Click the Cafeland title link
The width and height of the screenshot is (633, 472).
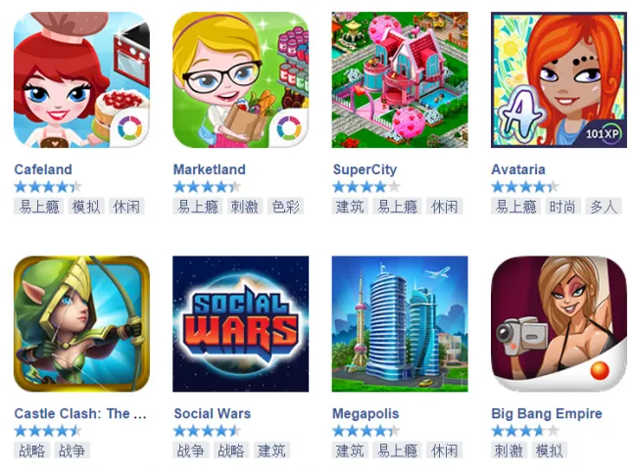43,169
